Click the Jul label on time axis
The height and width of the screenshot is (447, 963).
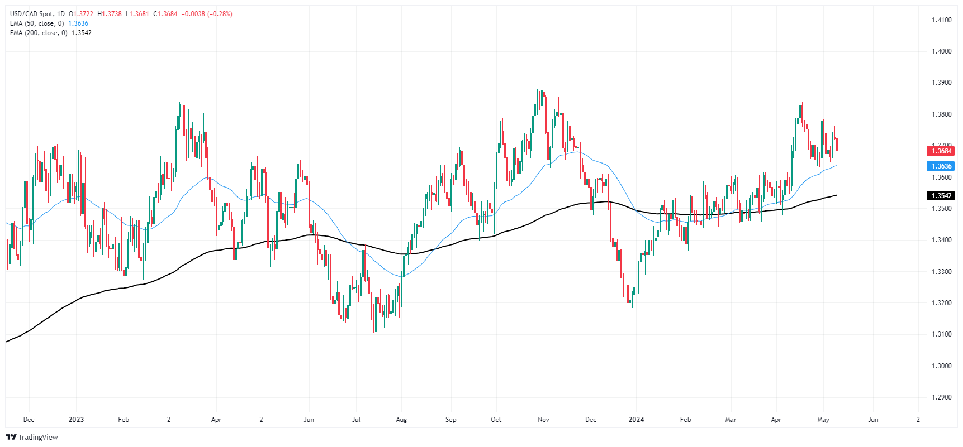356,420
